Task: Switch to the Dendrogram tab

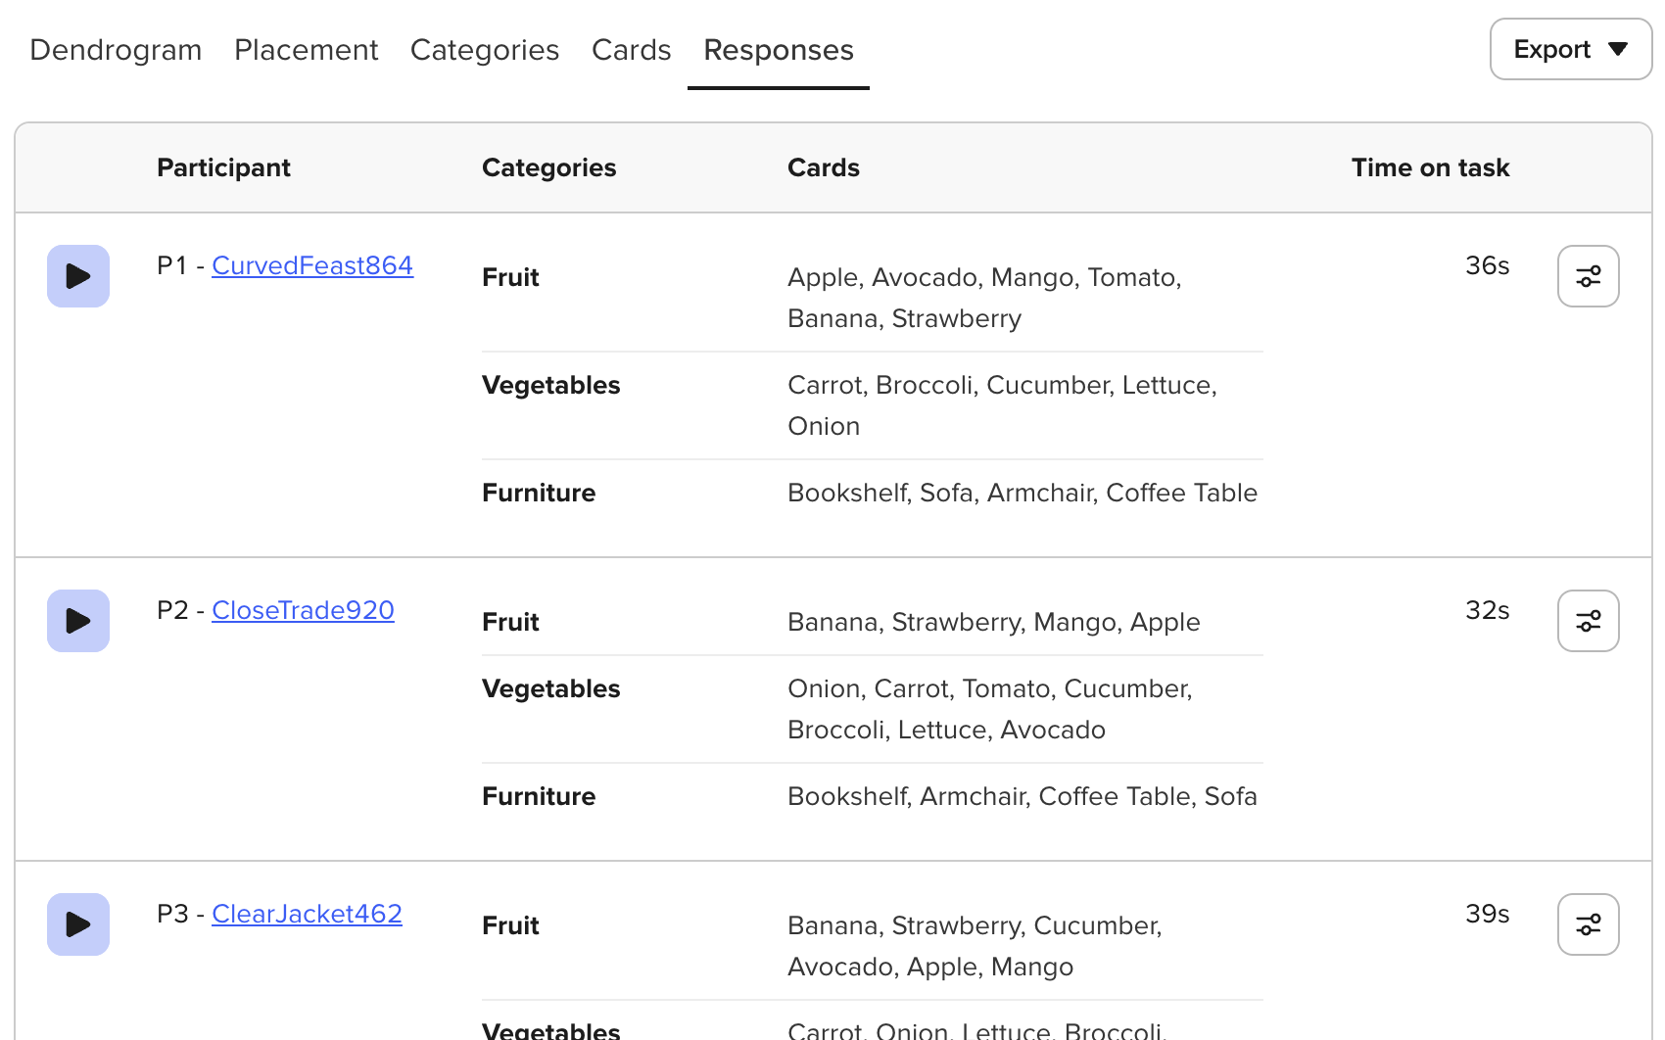Action: point(116,50)
